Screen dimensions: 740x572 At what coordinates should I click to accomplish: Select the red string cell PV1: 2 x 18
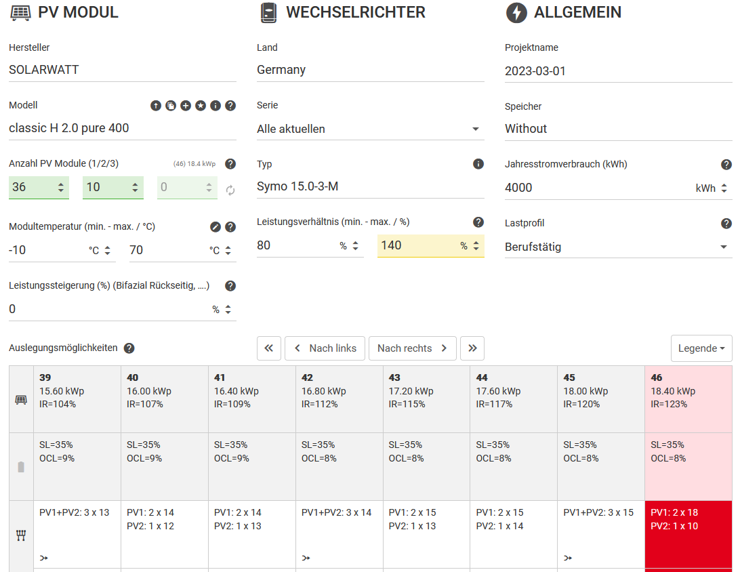pyautogui.click(x=688, y=535)
